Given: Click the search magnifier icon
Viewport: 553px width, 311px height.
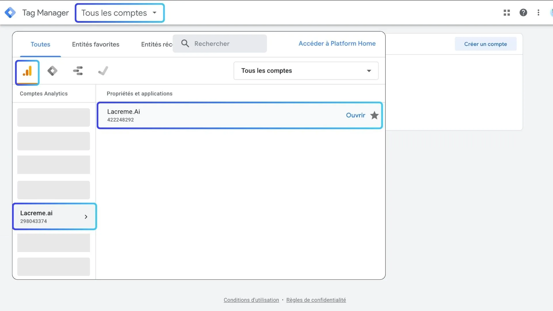Looking at the screenshot, I should pos(185,43).
